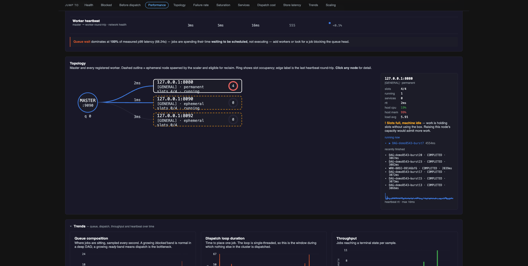Click the host mem 99% value
The height and width of the screenshot is (266, 528).
coord(404,112)
